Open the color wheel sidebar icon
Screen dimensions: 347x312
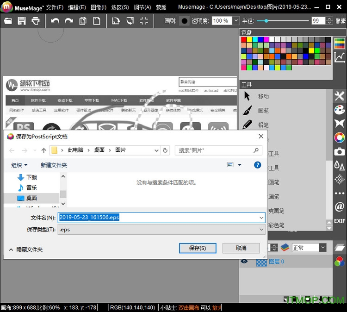pos(340,137)
